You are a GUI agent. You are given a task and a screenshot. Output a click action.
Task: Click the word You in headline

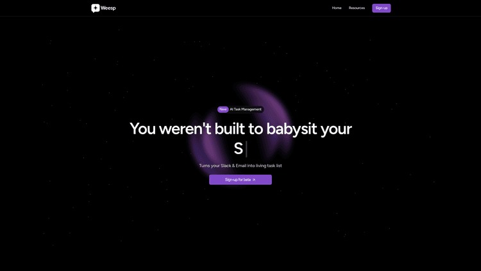pyautogui.click(x=142, y=129)
